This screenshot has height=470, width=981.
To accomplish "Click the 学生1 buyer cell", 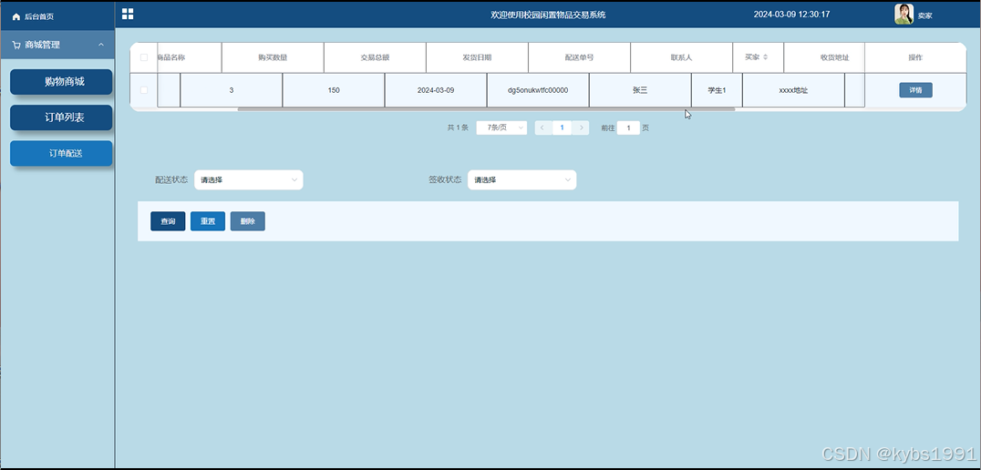I will click(717, 90).
